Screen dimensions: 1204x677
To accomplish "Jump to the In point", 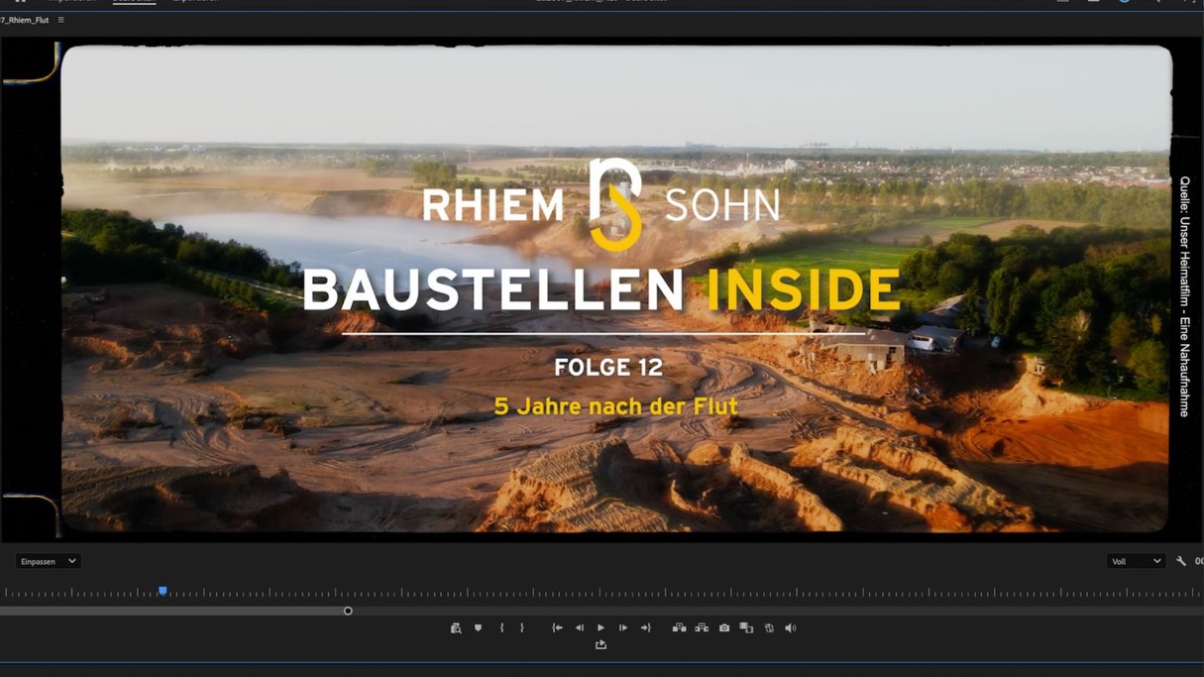I will click(x=557, y=628).
